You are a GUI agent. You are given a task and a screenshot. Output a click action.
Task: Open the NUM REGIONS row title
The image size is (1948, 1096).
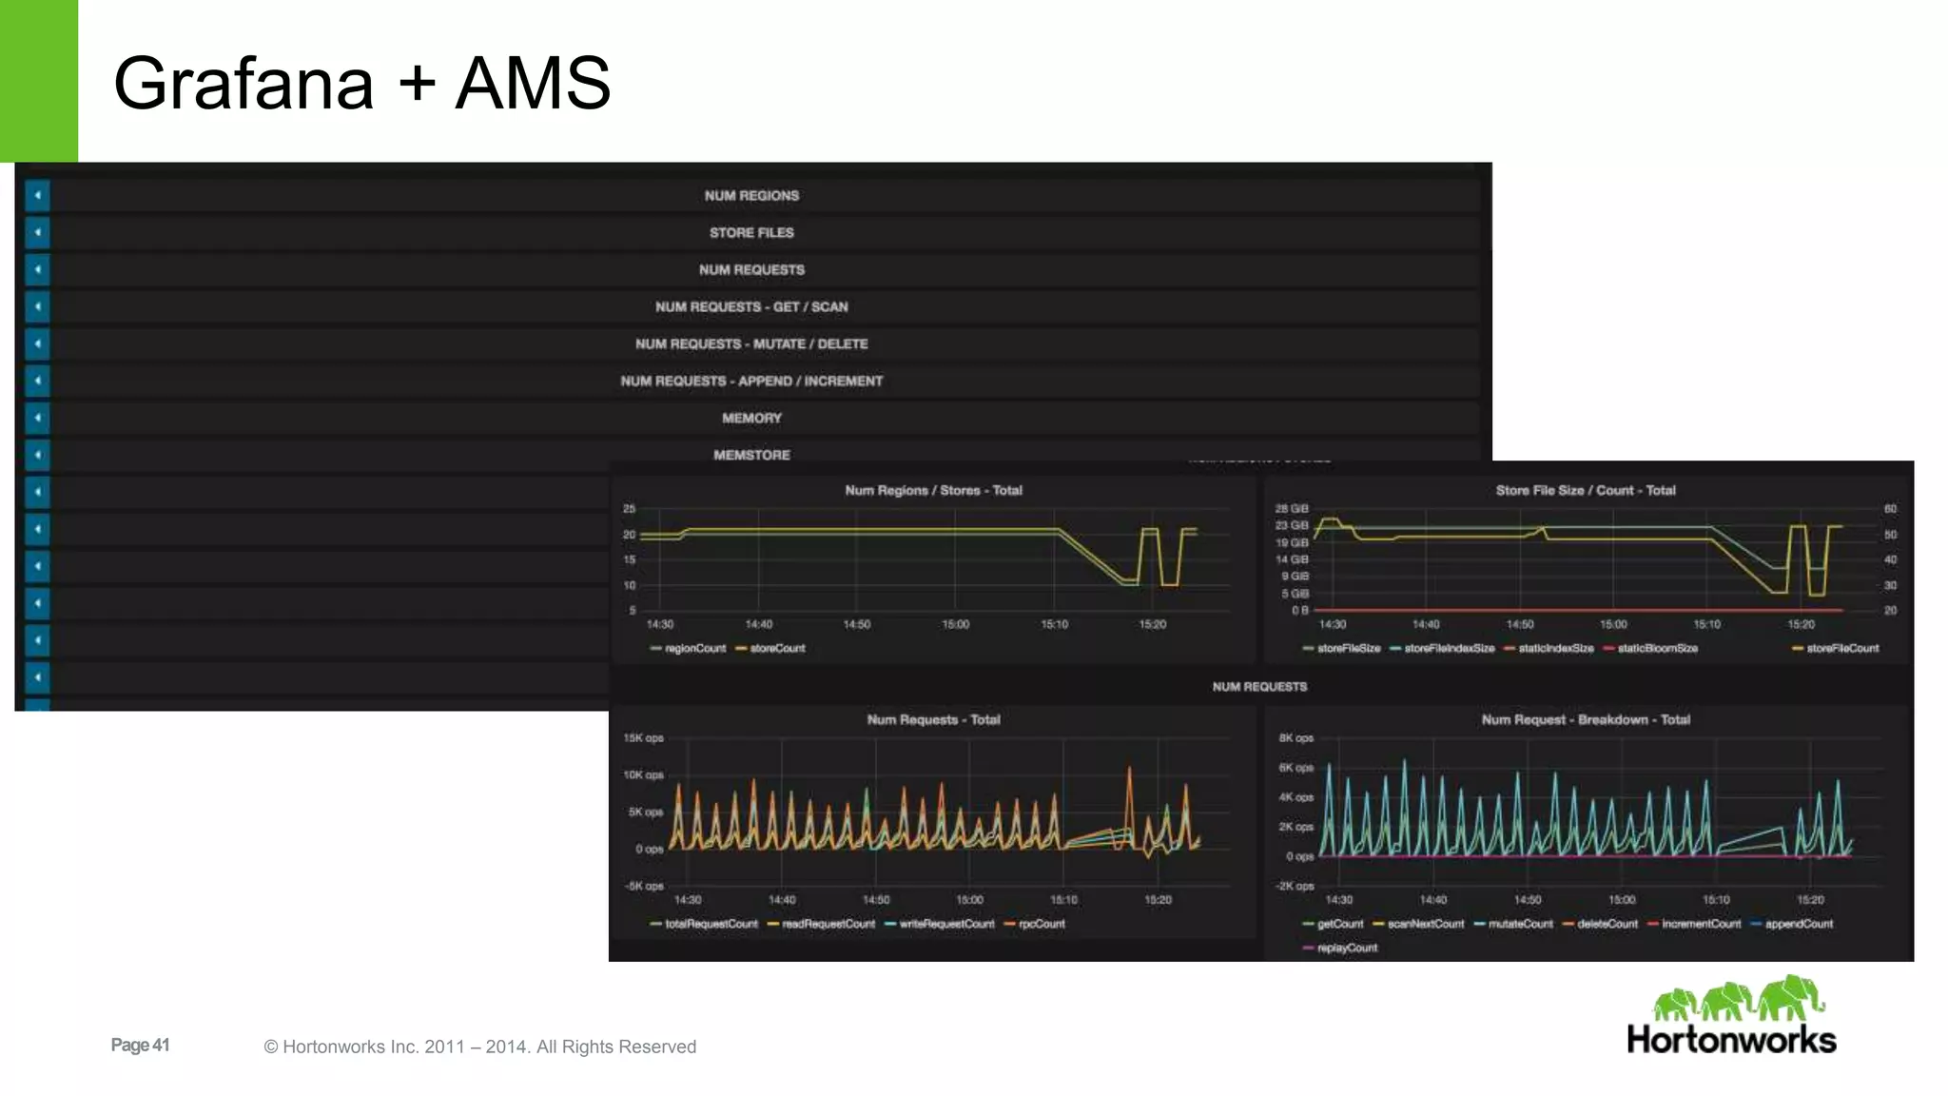pos(751,195)
